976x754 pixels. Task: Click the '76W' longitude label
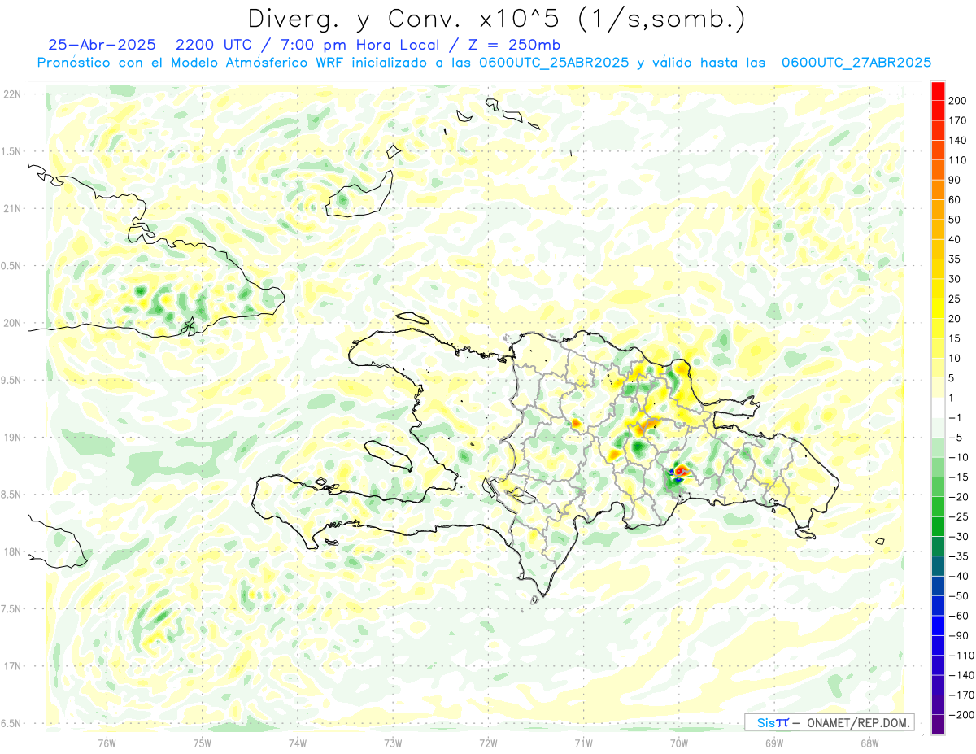107,743
